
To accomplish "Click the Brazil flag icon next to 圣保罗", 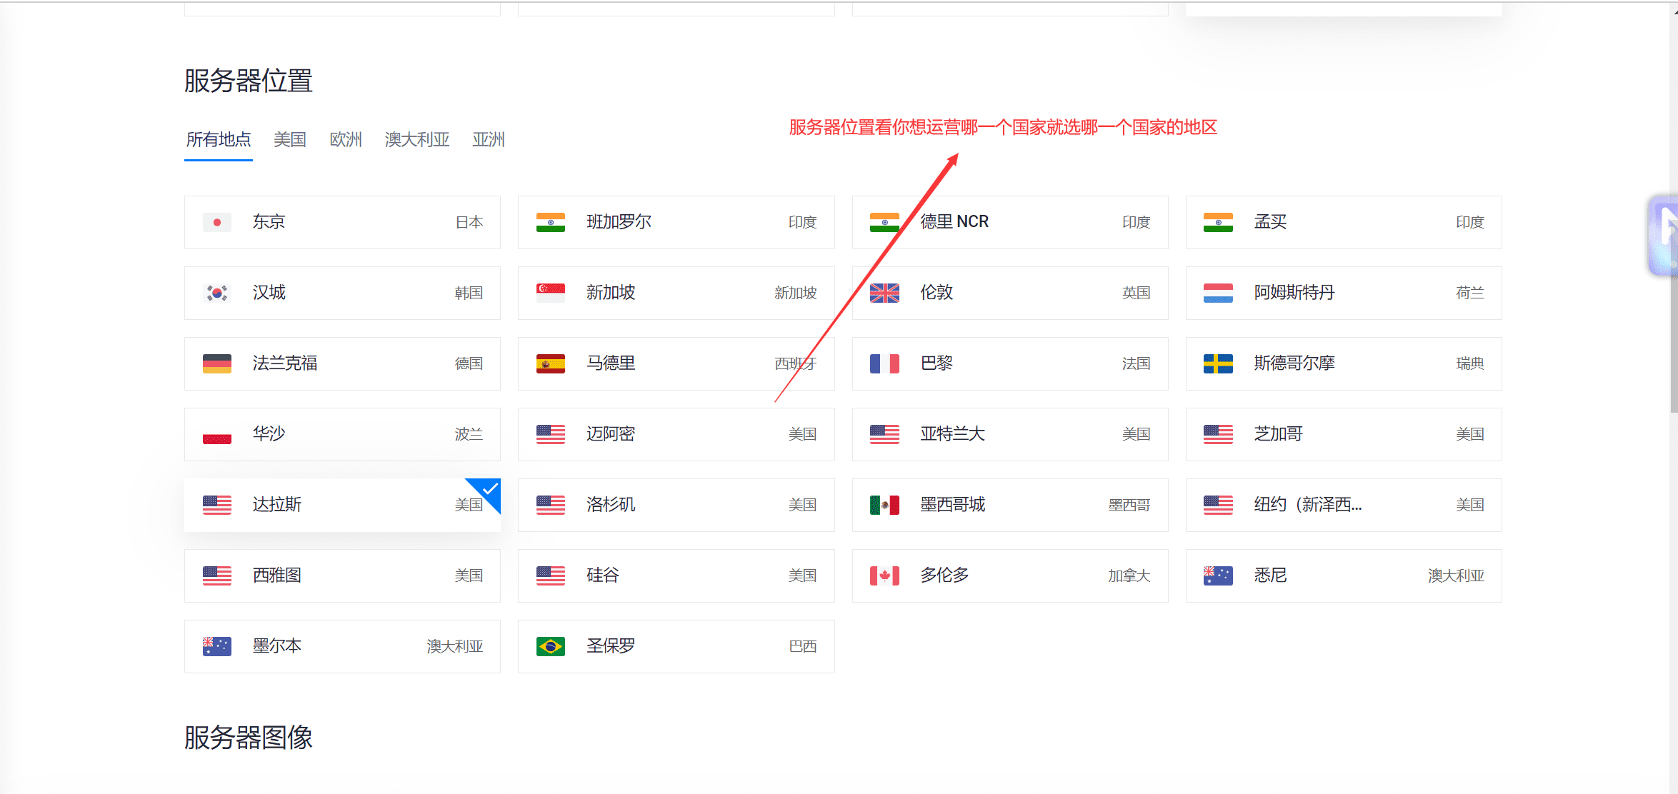I will [550, 646].
